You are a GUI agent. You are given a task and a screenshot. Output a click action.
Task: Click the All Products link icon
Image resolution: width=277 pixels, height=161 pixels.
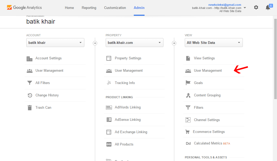pos(109,144)
